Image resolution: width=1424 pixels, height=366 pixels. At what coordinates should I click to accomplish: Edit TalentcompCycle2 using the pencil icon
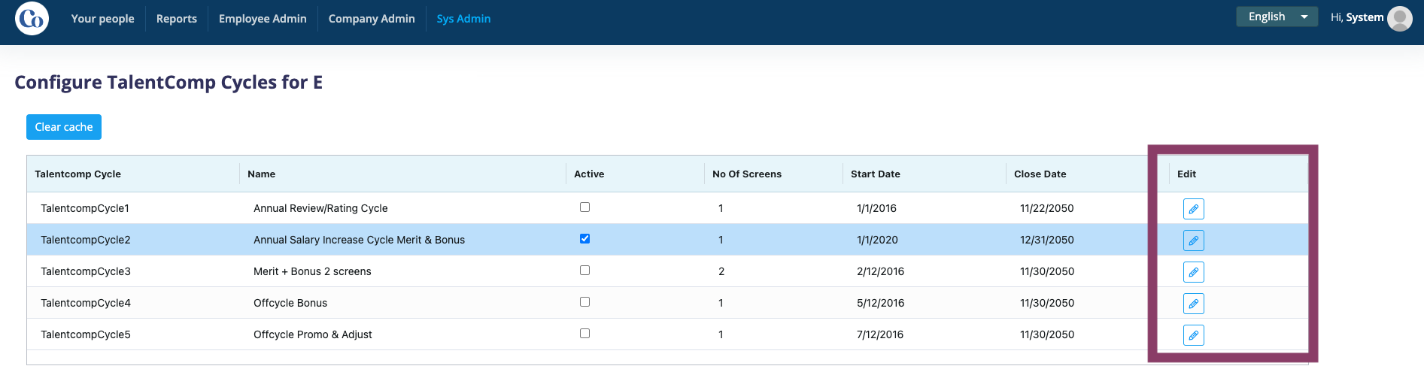click(1193, 240)
